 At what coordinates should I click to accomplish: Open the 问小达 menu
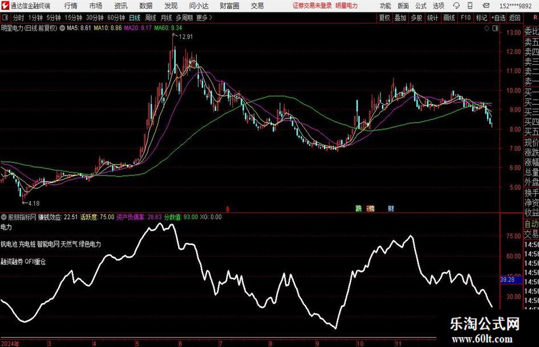tap(198, 6)
